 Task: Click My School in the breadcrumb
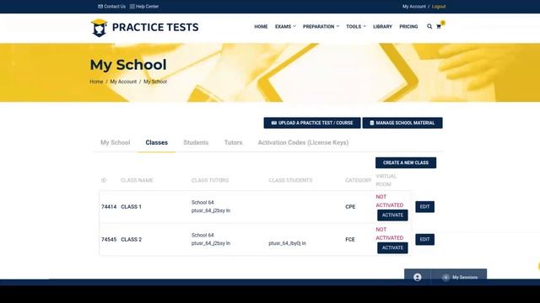(155, 82)
